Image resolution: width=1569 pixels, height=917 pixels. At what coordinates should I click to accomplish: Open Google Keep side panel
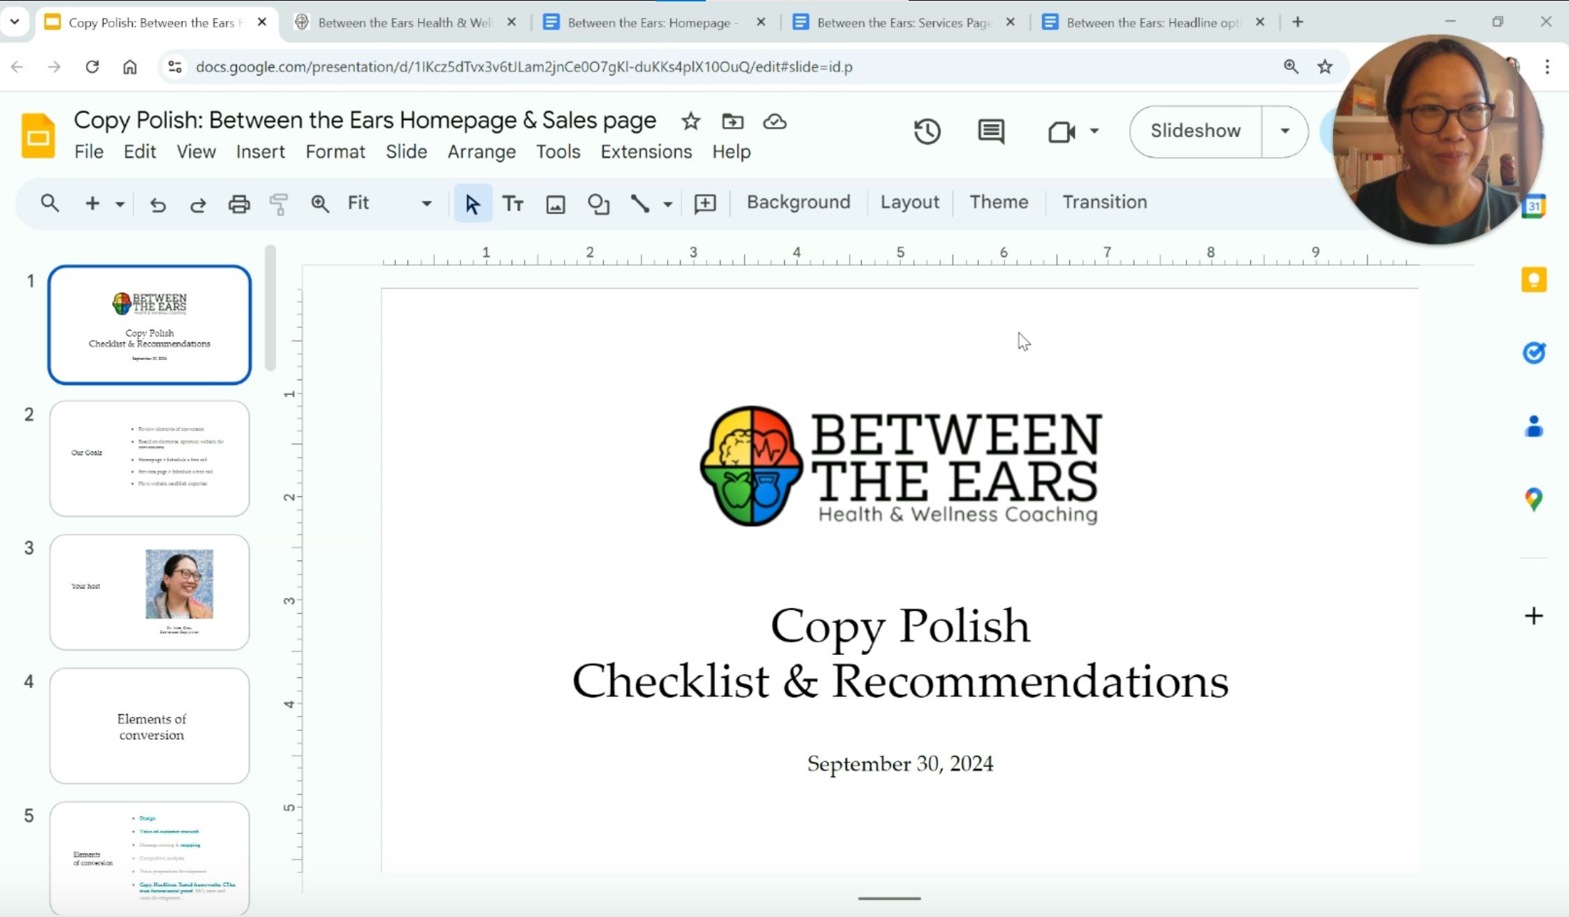pos(1534,280)
